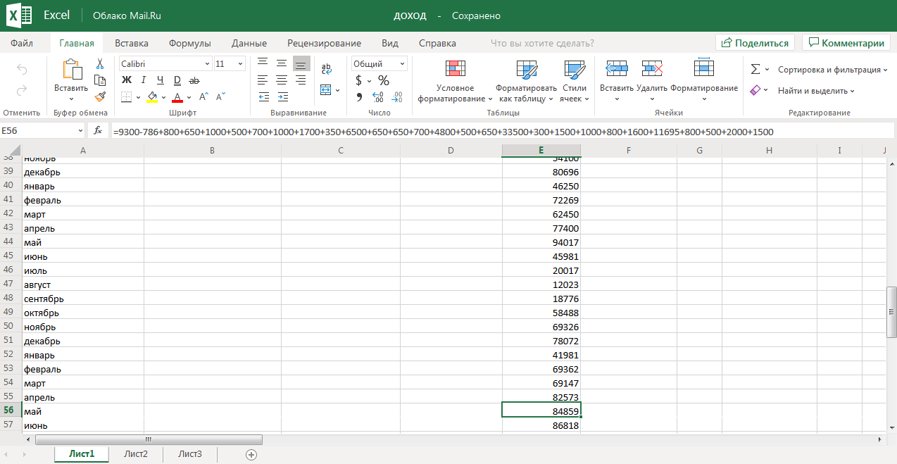Click the Поделиться share button
Screen dimensions: 897x464
(755, 43)
